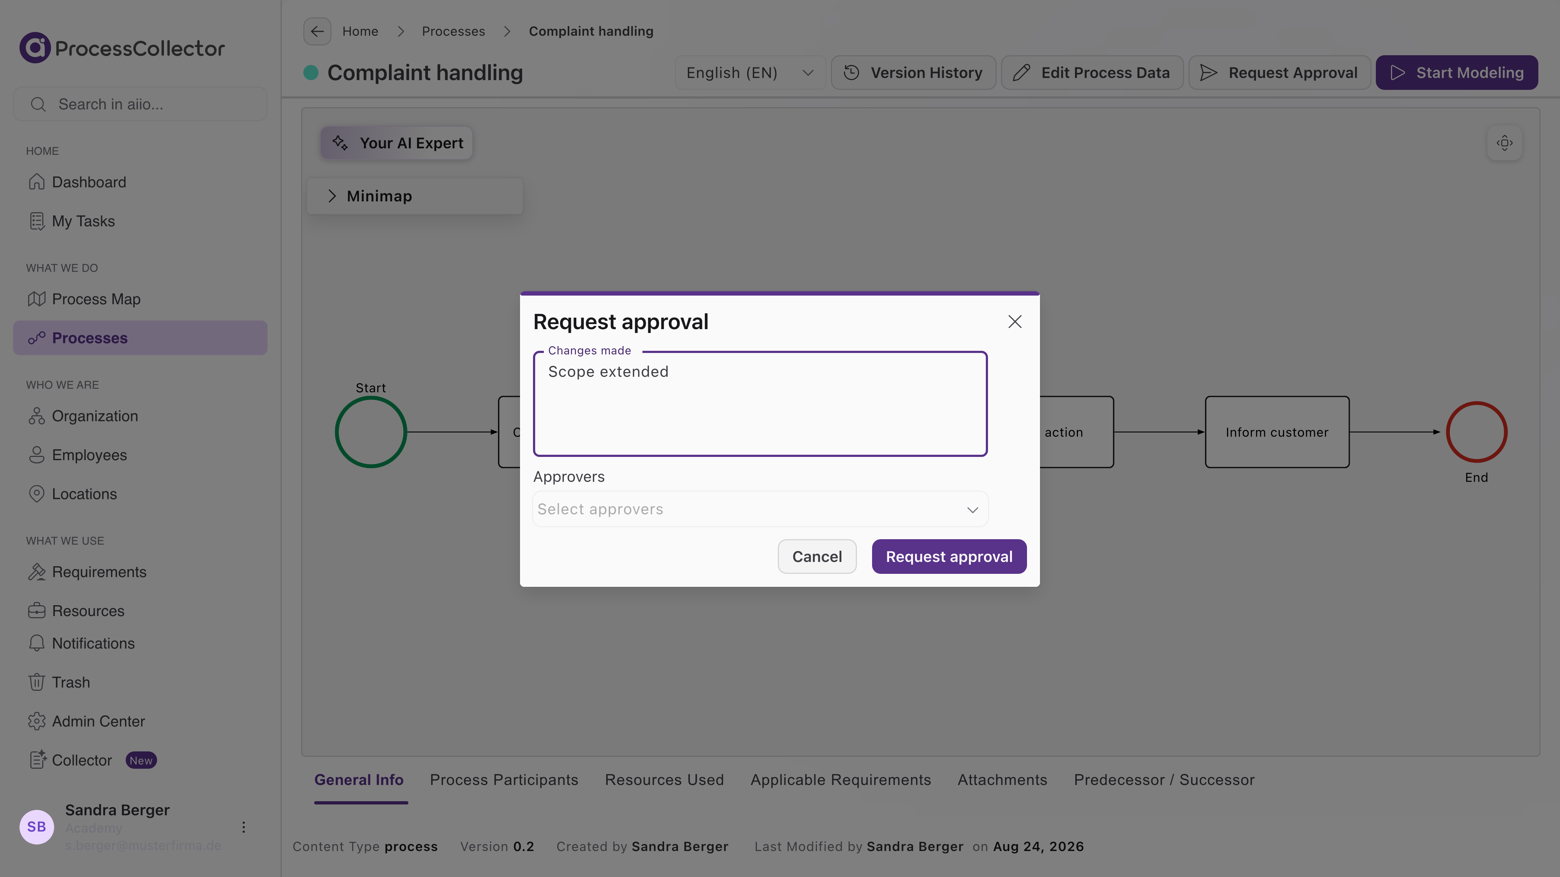The width and height of the screenshot is (1560, 877).
Task: Open Version History
Action: pos(913,73)
